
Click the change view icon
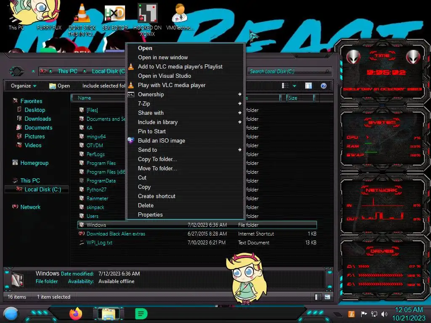tap(285, 86)
